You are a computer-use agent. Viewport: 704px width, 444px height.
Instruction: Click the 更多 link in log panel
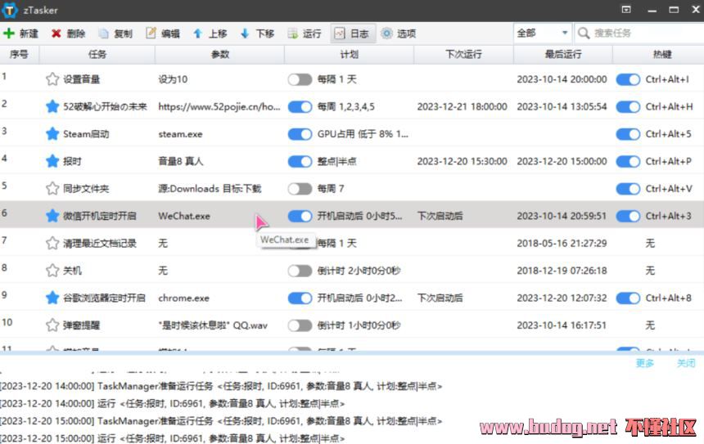645,363
